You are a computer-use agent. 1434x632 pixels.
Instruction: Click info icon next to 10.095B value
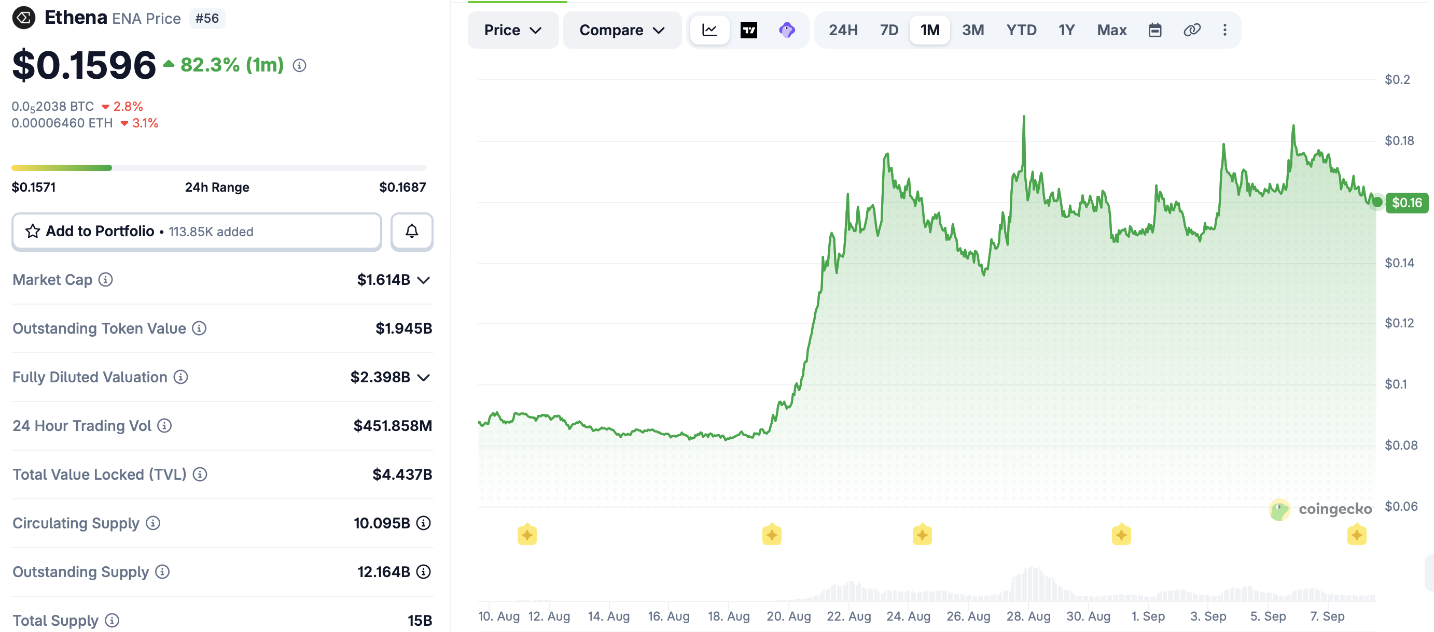[x=424, y=523]
